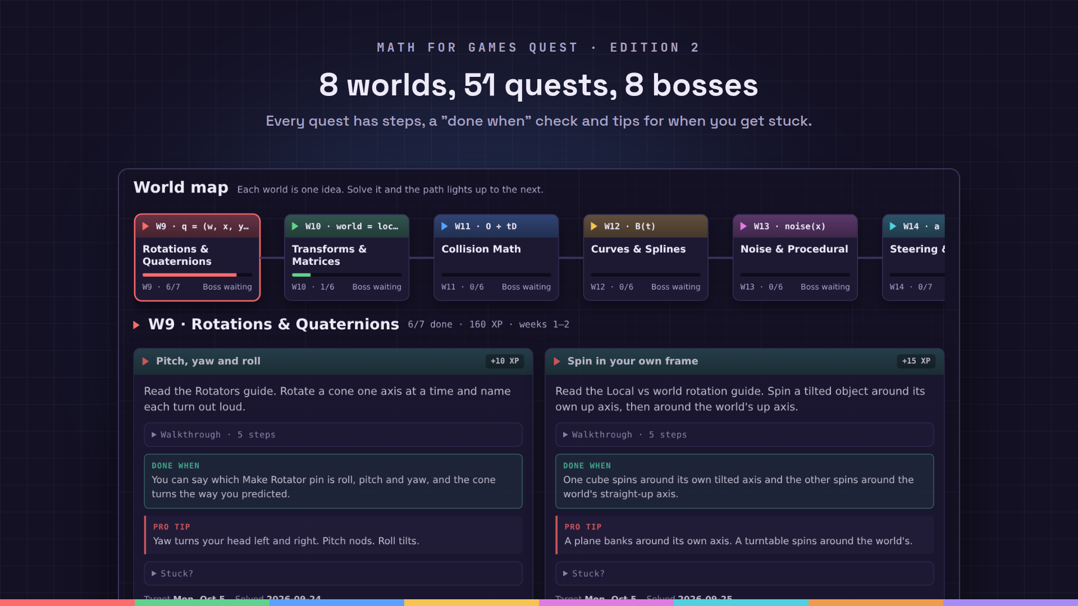Expand Walkthrough steps under Spin in your own frame
The height and width of the screenshot is (606, 1078).
pyautogui.click(x=744, y=435)
